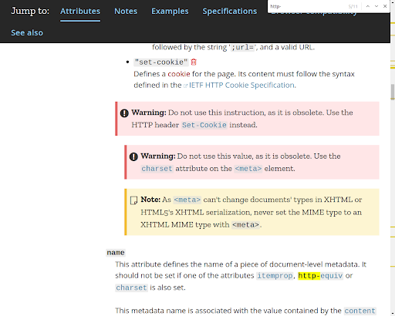Click the vertical scrollbar thumb
This screenshot has width=395, height=316.
pyautogui.click(x=393, y=92)
